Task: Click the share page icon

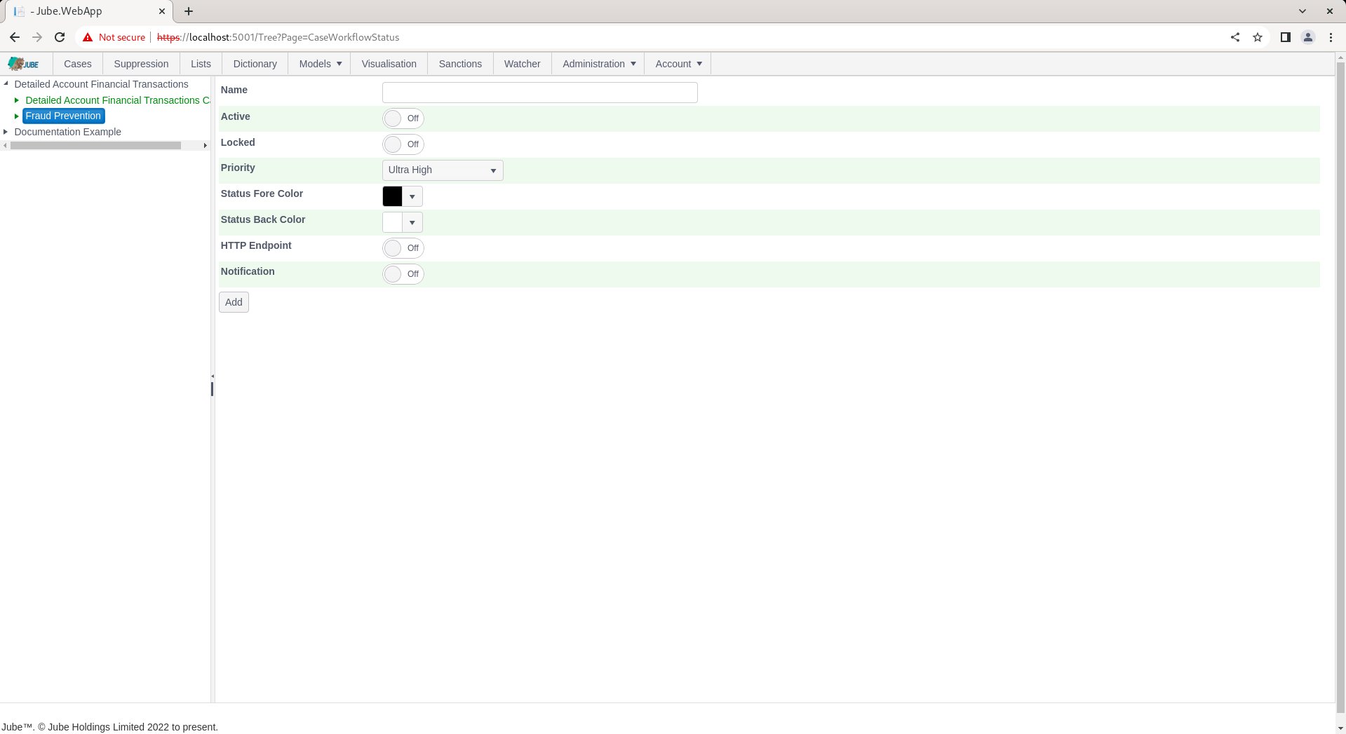Action: (1235, 37)
